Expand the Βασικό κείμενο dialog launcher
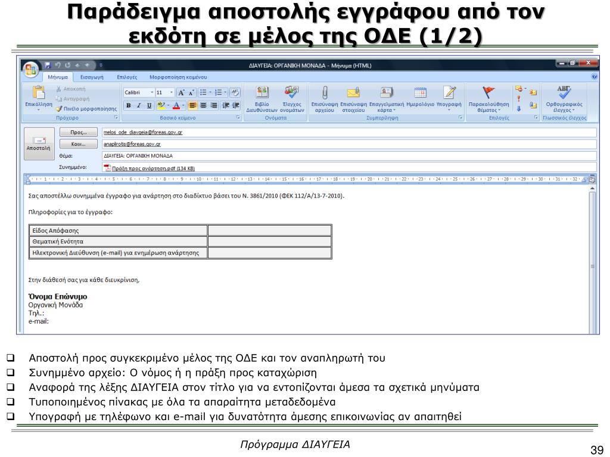Image resolution: width=610 pixels, height=457 pixels. click(x=238, y=117)
